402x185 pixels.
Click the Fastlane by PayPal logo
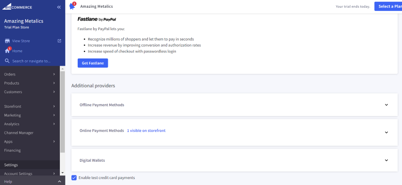pyautogui.click(x=97, y=19)
